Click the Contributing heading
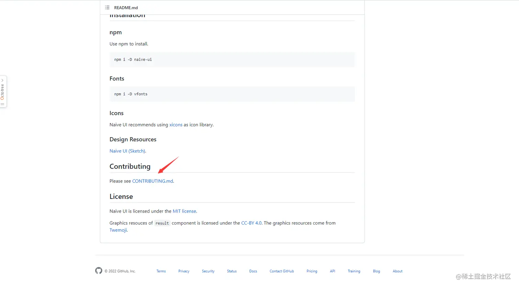The height and width of the screenshot is (288, 519). pos(130,166)
